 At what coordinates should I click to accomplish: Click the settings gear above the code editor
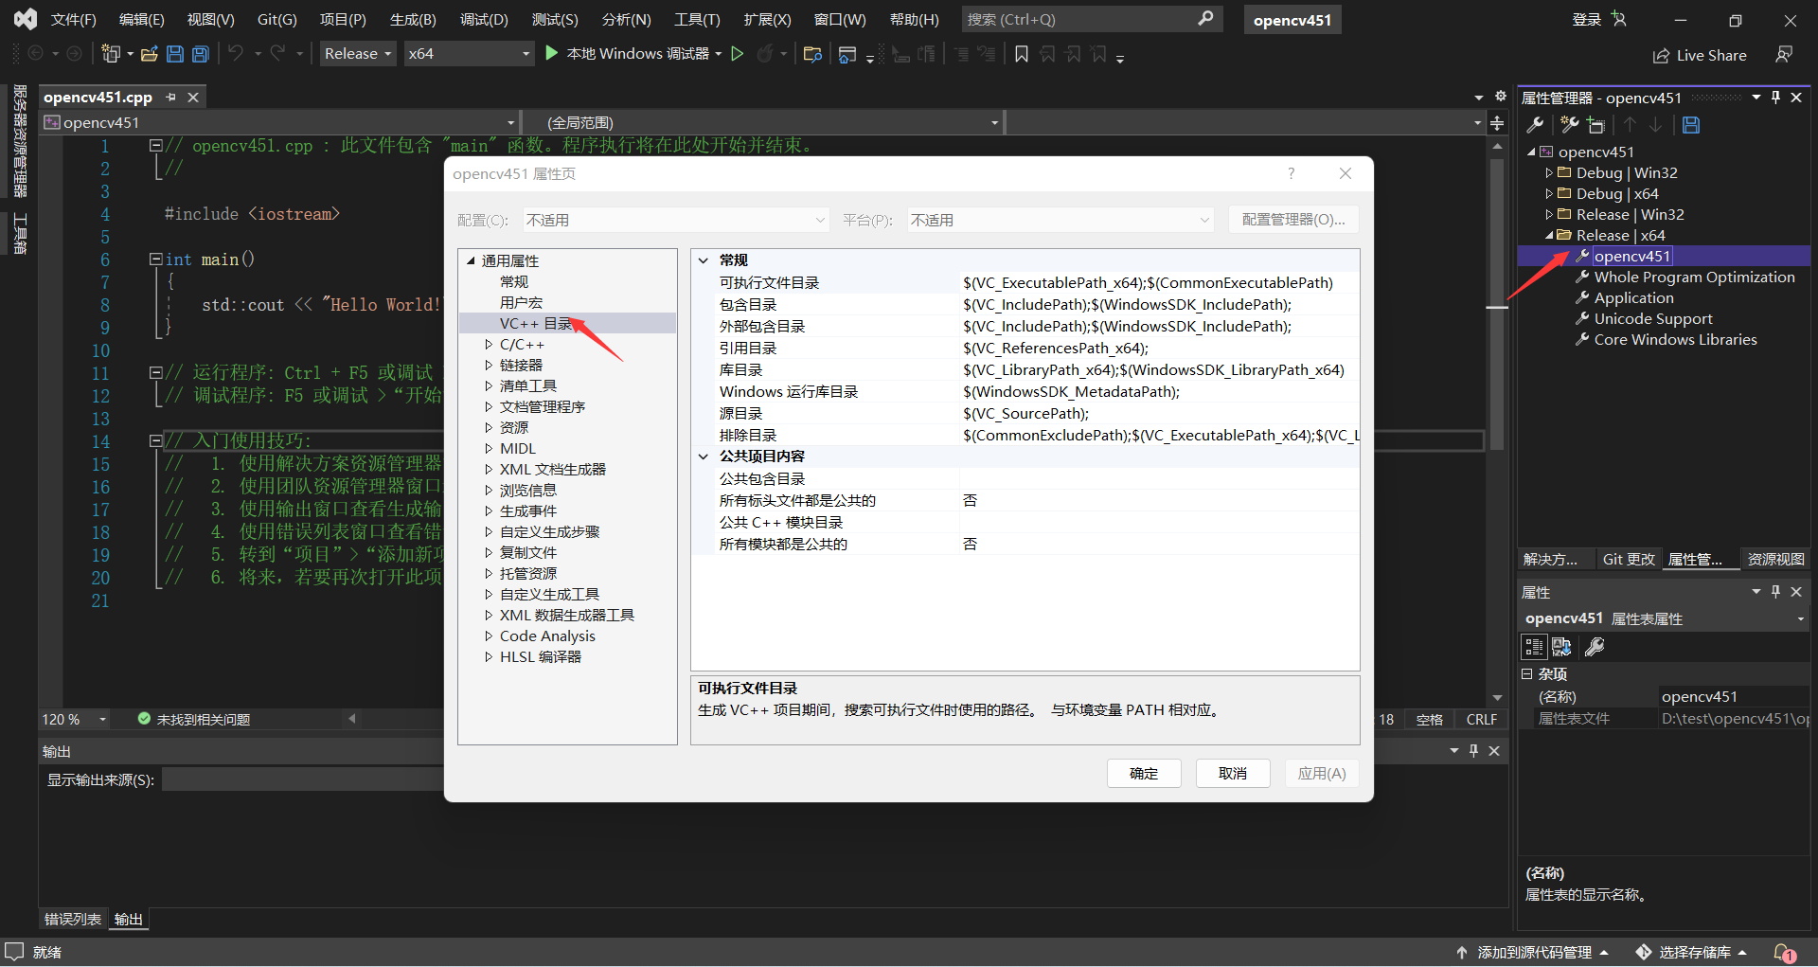point(1500,97)
